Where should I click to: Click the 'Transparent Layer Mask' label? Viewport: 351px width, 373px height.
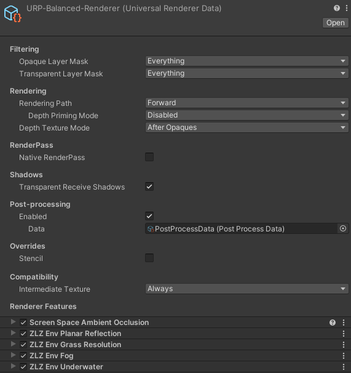coord(61,74)
